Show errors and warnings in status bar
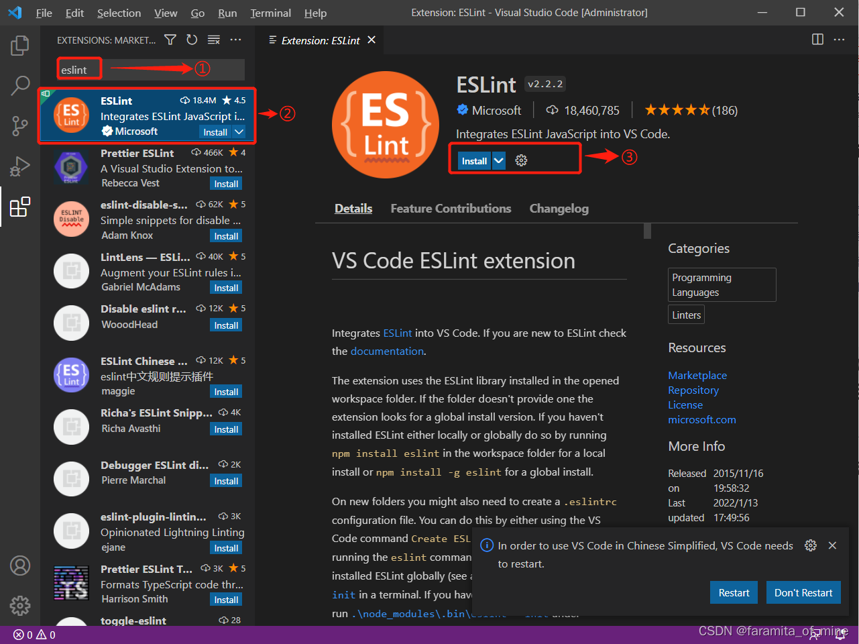Viewport: 859px width, 644px height. (34, 635)
